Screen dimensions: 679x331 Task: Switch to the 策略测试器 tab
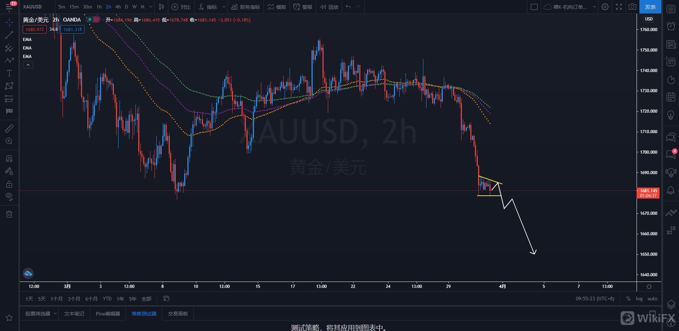coord(144,314)
